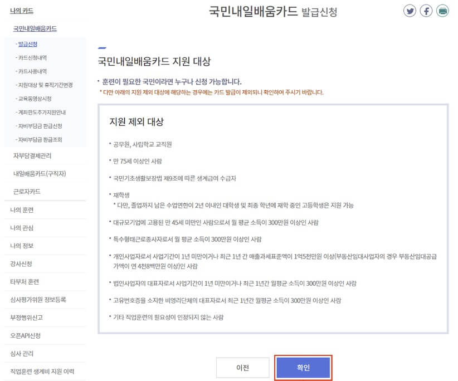Image resolution: width=458 pixels, height=381 pixels.
Task: Click the 확인 confirmation button
Action: tap(303, 367)
